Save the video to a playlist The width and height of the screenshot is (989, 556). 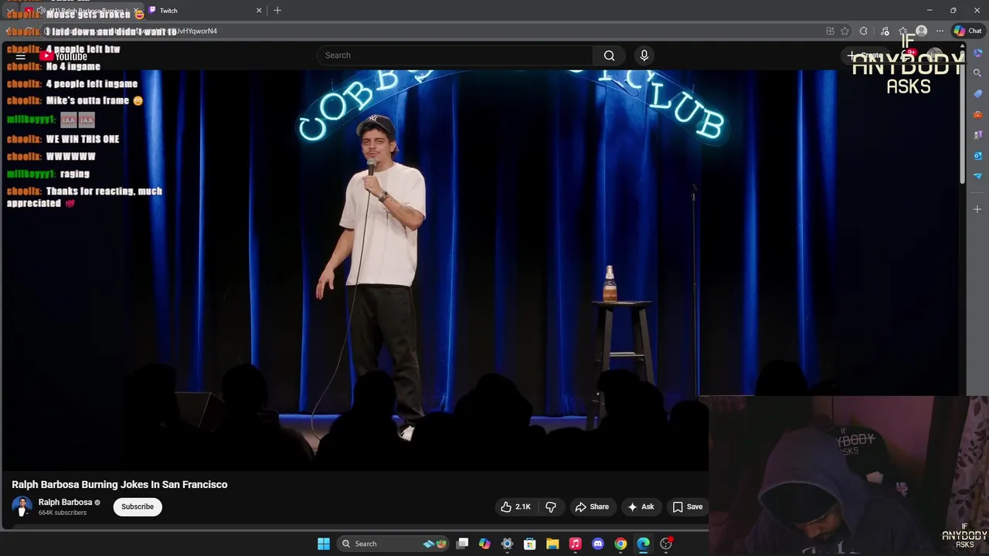(x=687, y=507)
